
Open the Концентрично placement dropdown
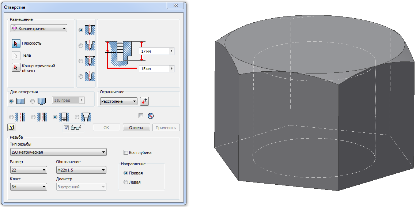(39, 28)
